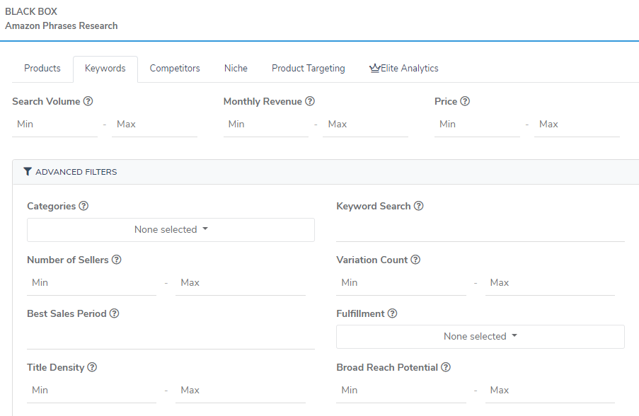The height and width of the screenshot is (416, 639).
Task: Click the Search Volume help icon
Action: tap(88, 101)
